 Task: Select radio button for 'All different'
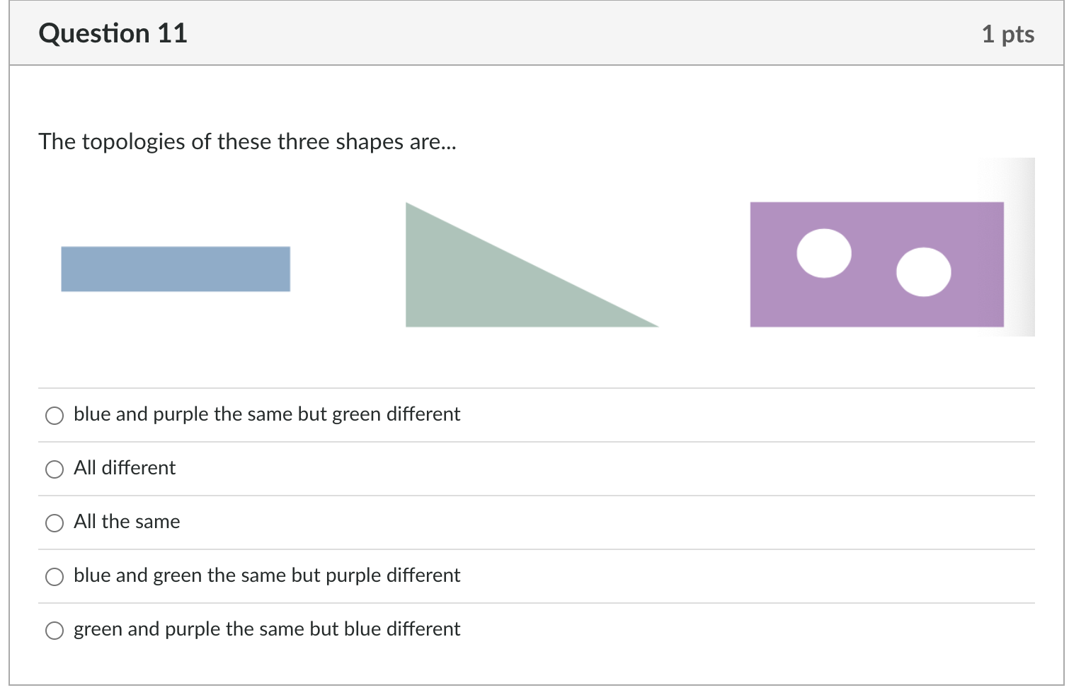coord(54,469)
